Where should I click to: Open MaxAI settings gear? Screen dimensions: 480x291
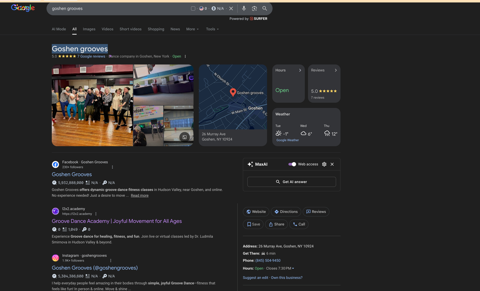pos(324,164)
